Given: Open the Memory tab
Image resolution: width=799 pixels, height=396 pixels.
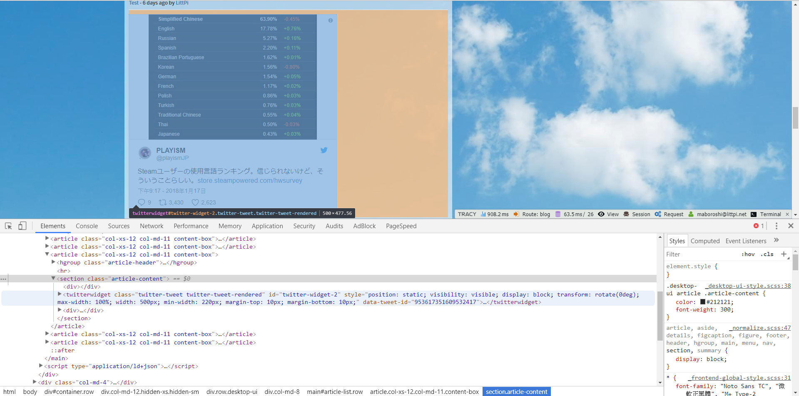Looking at the screenshot, I should pyautogui.click(x=230, y=226).
